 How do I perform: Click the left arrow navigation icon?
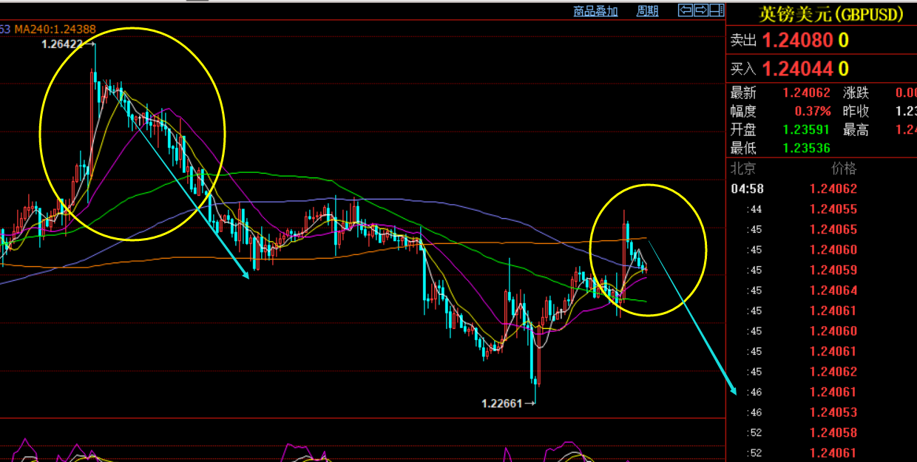click(686, 10)
